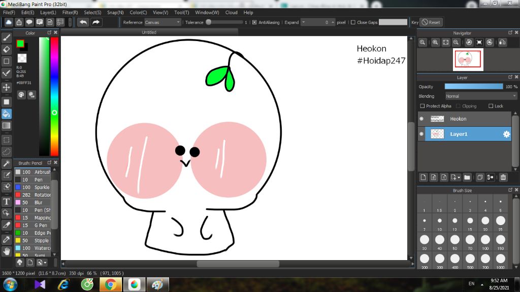Add a new layer folder
Viewport: 520px width, 292px height.
coord(467,177)
